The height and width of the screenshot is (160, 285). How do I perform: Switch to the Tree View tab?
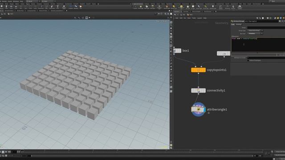click(186, 12)
